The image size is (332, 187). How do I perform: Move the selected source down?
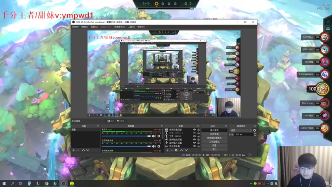click(186, 150)
